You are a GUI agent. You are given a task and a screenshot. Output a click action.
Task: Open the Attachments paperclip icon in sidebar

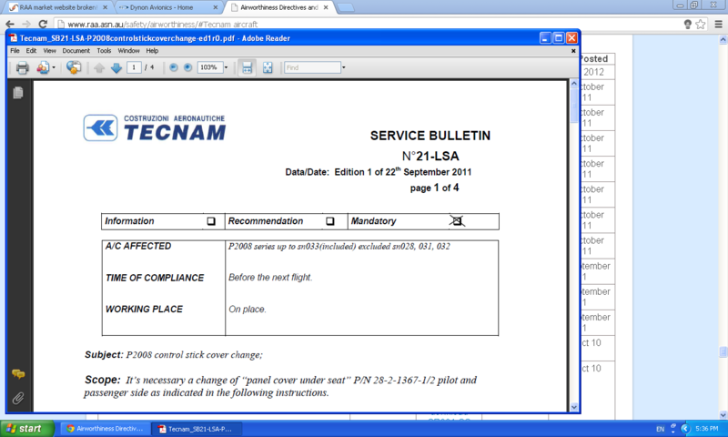(x=18, y=398)
